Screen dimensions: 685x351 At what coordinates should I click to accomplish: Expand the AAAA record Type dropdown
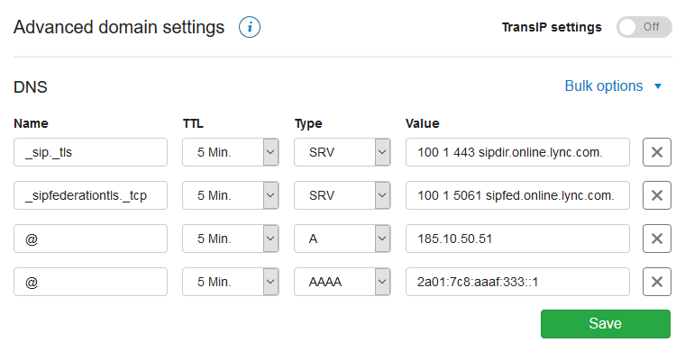pyautogui.click(x=342, y=282)
